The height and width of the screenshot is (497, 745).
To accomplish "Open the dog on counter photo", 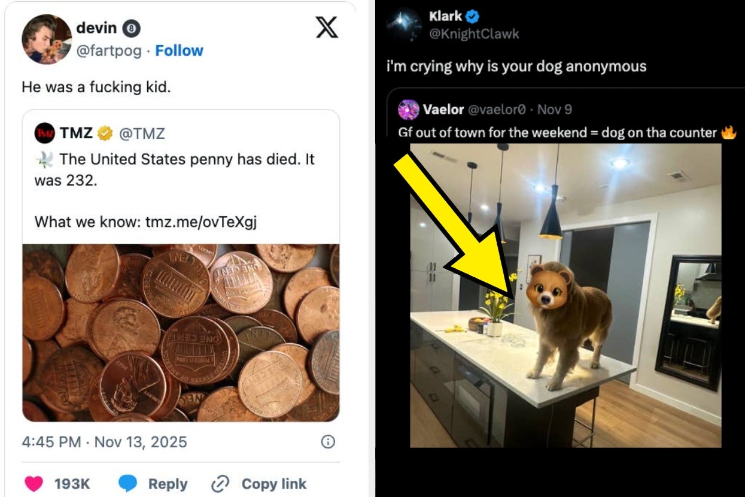I will [x=565, y=295].
